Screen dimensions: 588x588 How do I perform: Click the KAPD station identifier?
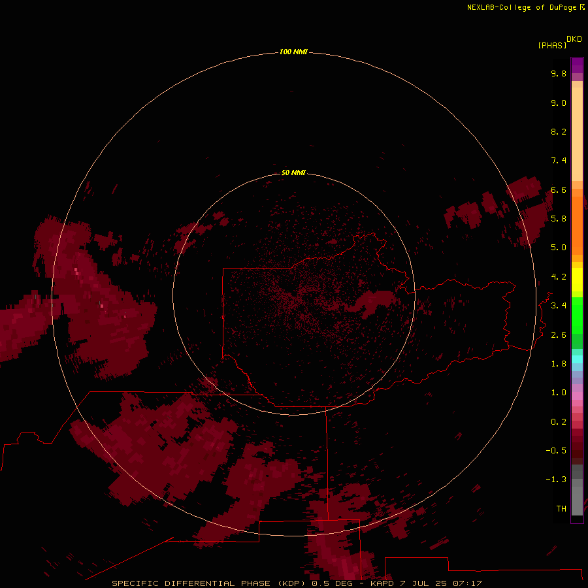[x=382, y=583]
